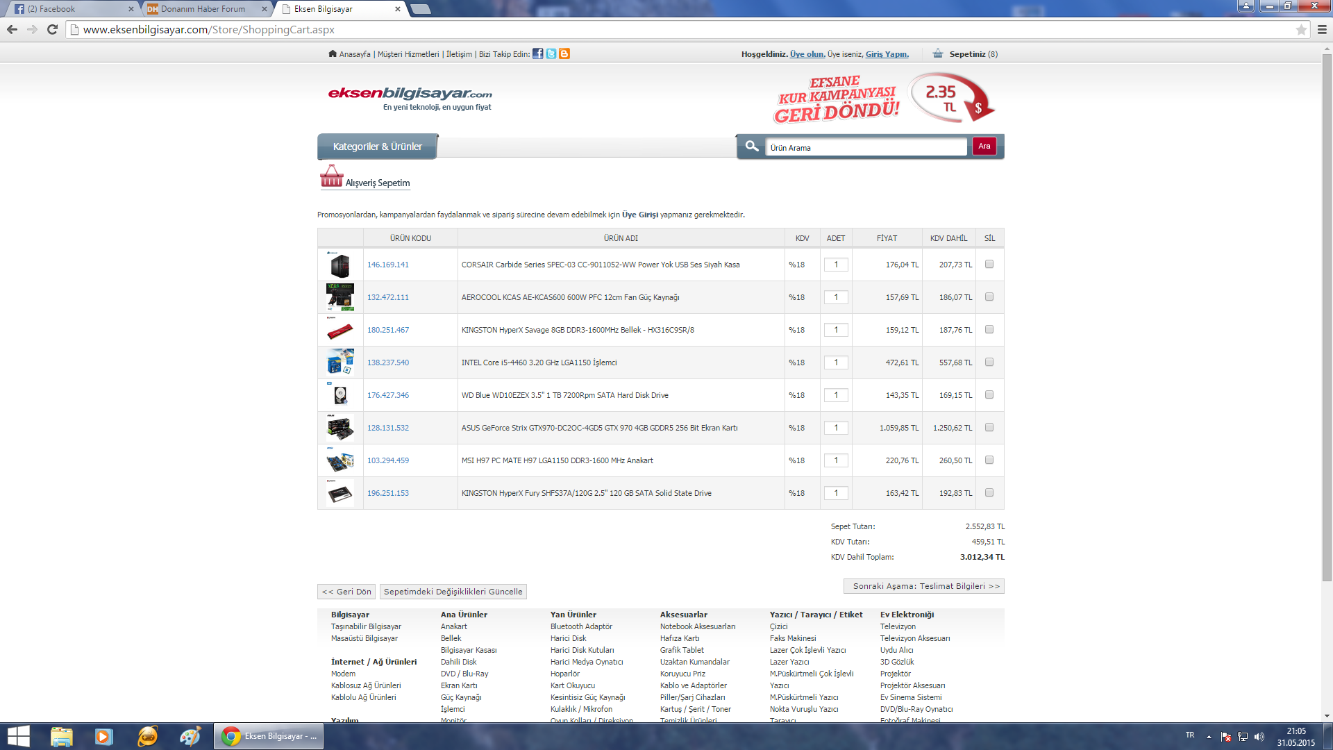This screenshot has height=750, width=1333.
Task: Open ASUS GTX 970 graphics card thumbnail
Action: tap(340, 428)
